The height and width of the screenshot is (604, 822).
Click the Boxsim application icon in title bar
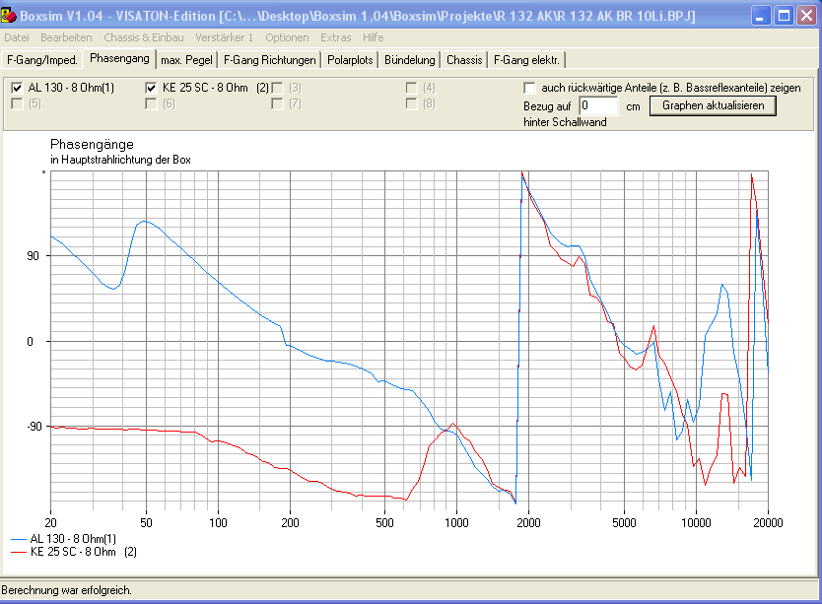(11, 16)
